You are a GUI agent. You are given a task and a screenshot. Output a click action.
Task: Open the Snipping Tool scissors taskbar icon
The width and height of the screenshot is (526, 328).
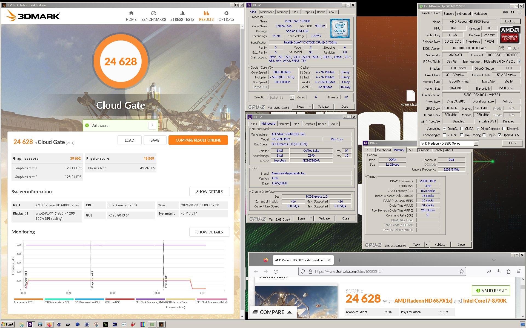tap(96, 324)
